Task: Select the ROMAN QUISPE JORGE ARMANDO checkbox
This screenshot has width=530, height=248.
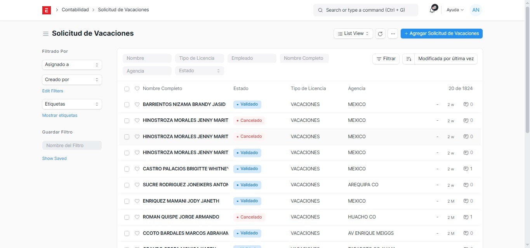Action: pos(127,217)
